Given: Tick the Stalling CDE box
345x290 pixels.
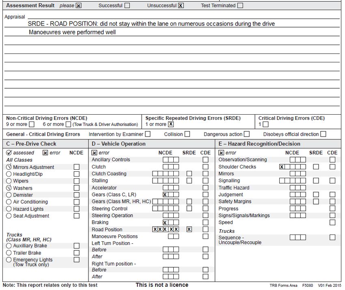Looking at the screenshot, I should [x=205, y=181].
